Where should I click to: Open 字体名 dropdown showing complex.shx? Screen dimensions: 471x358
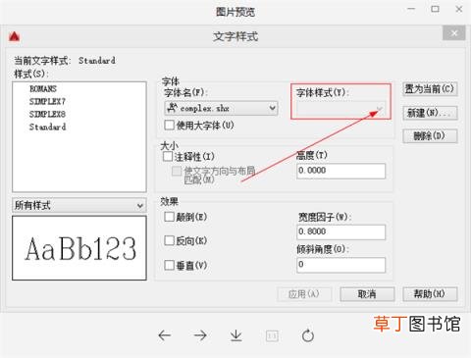[x=221, y=108]
